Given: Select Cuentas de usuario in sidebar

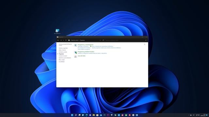Looking at the screenshot, I should pos(63,56).
